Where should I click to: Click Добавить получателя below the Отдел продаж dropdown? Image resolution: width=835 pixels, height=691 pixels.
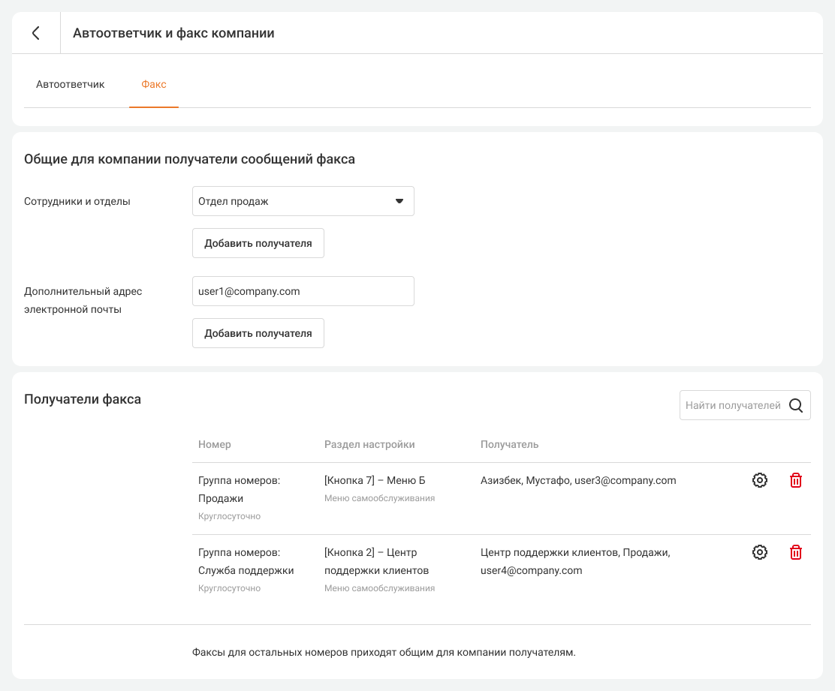(258, 243)
